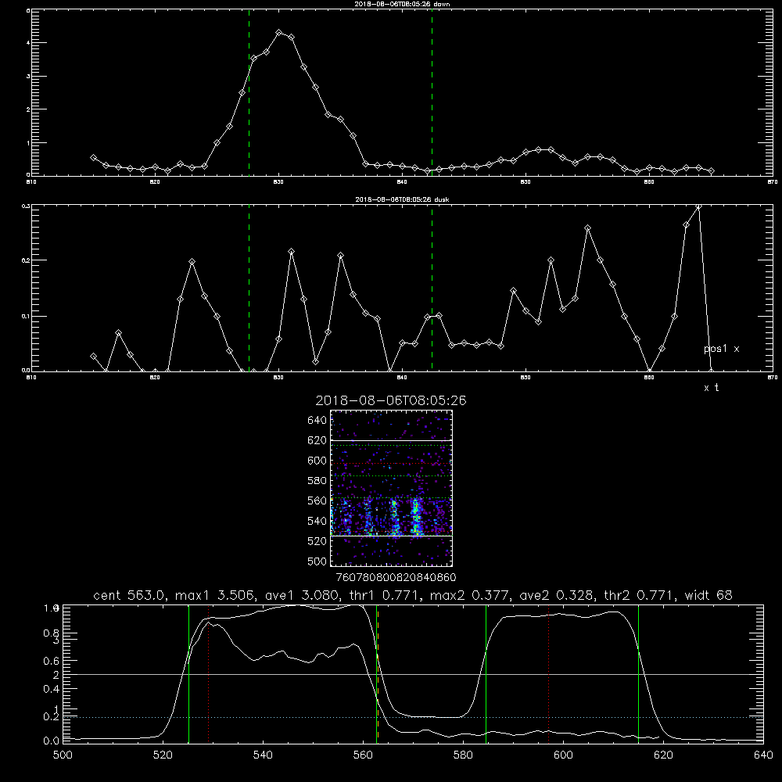Screen dimensions: 782x782
Task: Click the 0.4 label on bottom plot y-axis
Action: pyautogui.click(x=51, y=689)
